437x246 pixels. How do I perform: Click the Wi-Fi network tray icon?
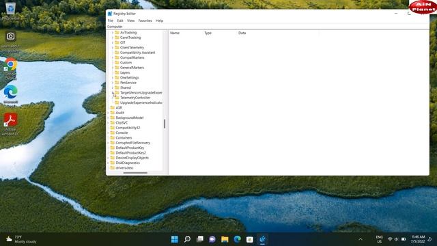390,239
